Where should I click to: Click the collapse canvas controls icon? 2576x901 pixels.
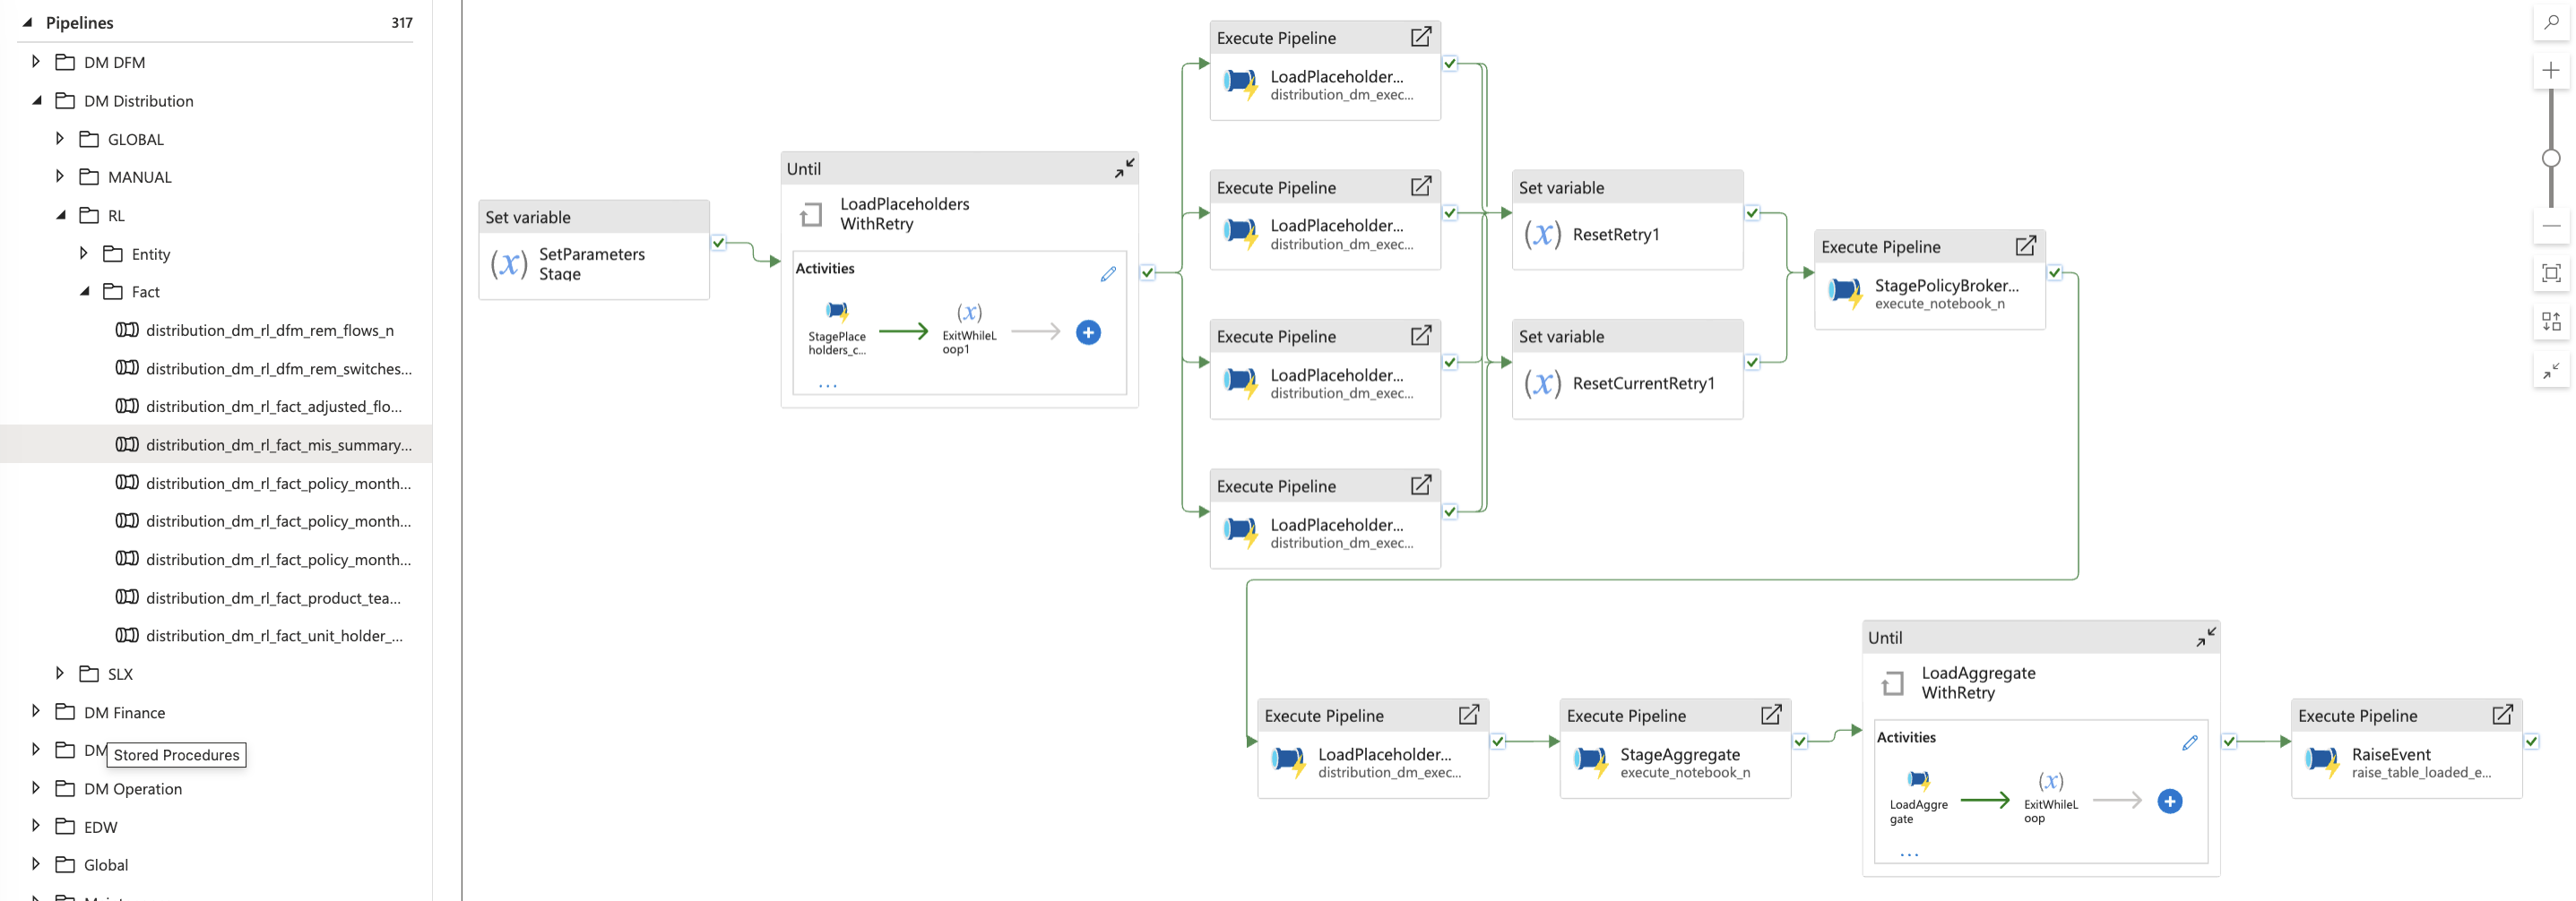[x=2551, y=371]
